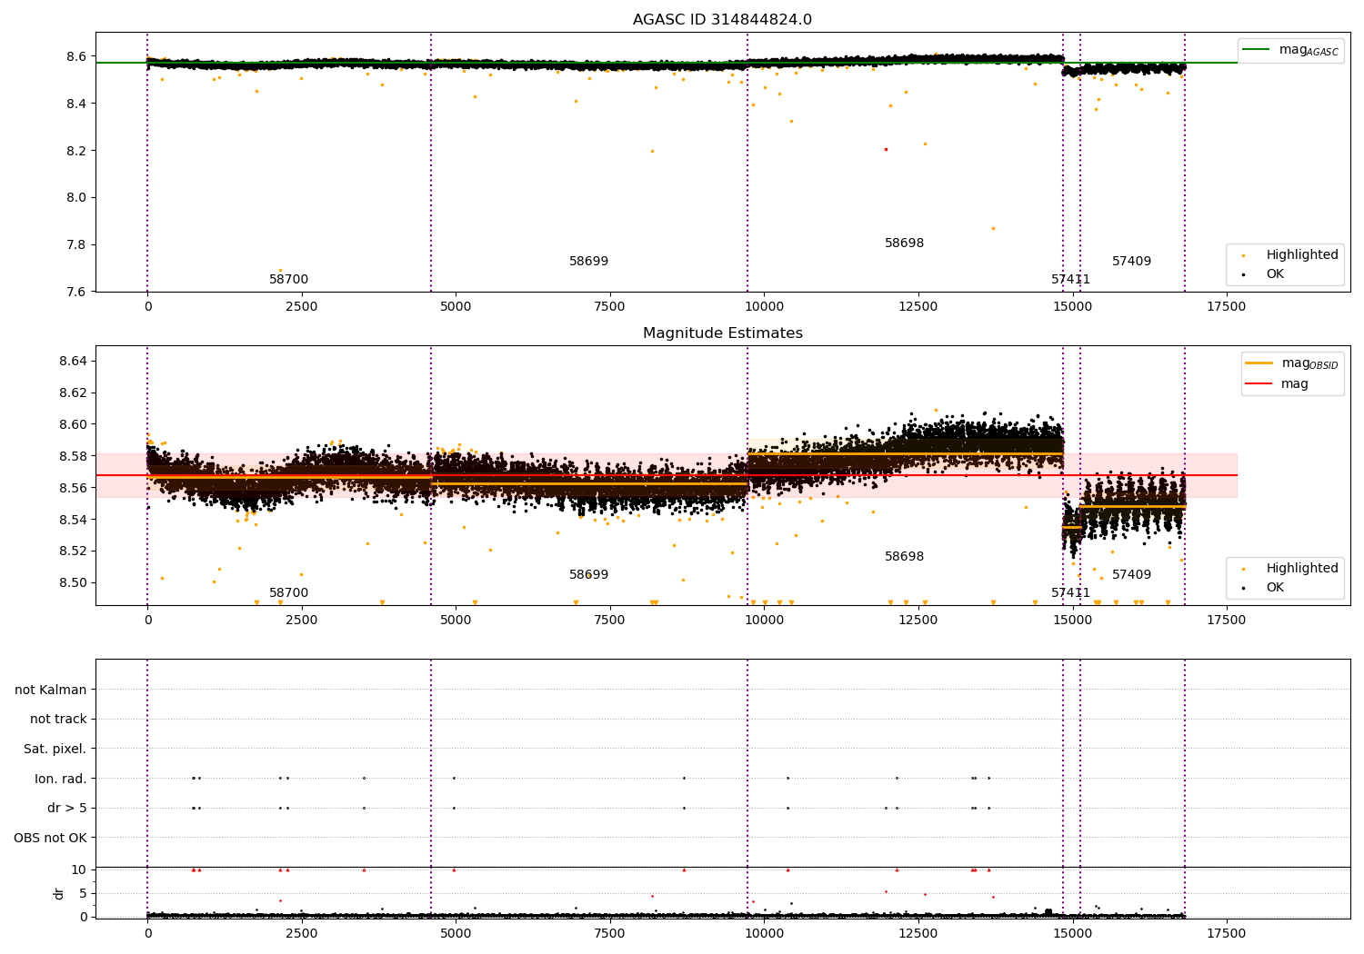
Task: Click obsid label 58700 in the top plot
Action: (288, 280)
